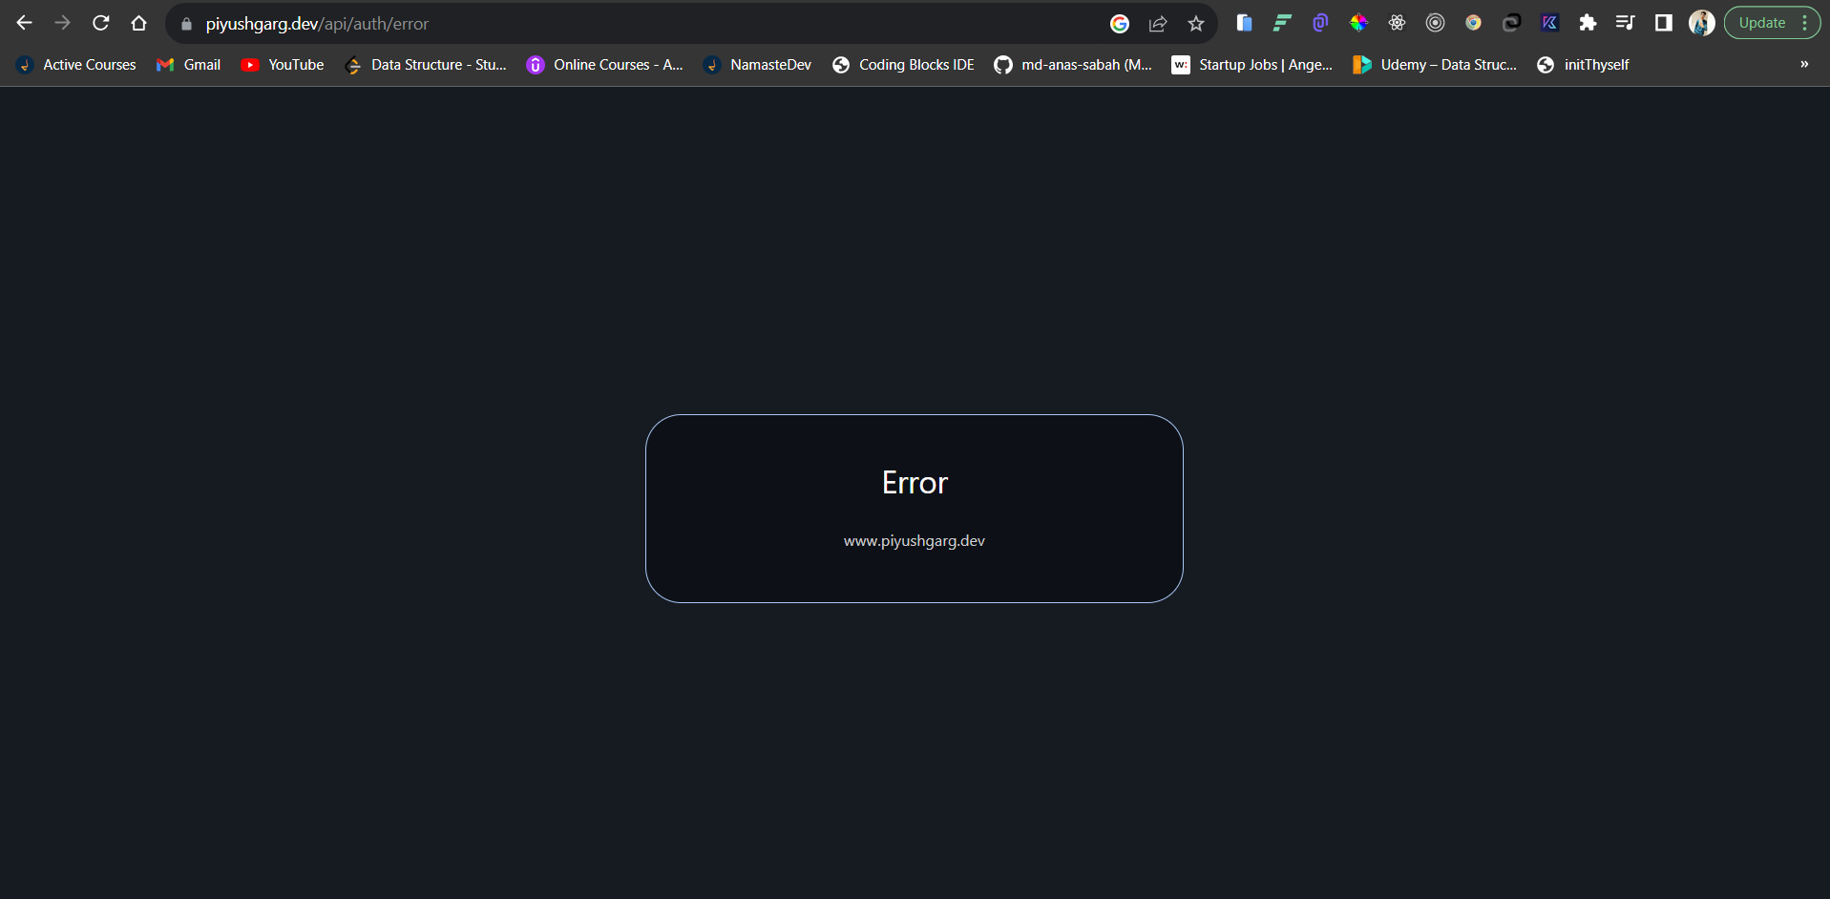The width and height of the screenshot is (1830, 899).
Task: Click the share icon in the address bar
Action: [1158, 23]
